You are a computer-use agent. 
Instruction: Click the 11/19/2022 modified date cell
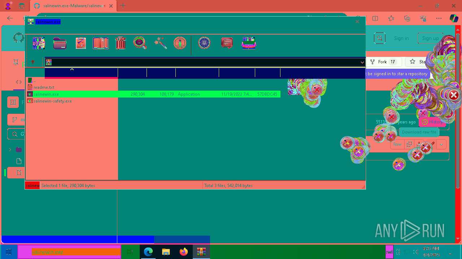237,94
